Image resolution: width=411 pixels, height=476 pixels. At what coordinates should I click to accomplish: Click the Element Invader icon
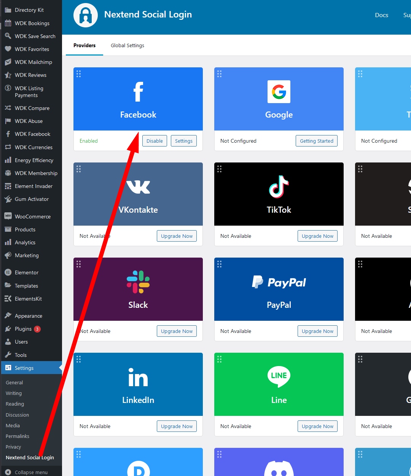(x=8, y=186)
